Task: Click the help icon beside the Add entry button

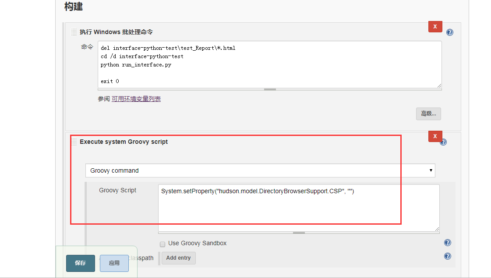Action: (x=447, y=257)
